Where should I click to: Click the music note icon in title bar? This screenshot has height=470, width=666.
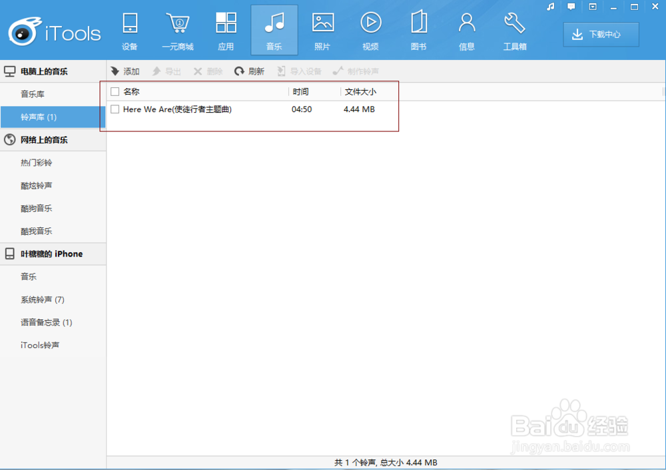coord(551,7)
